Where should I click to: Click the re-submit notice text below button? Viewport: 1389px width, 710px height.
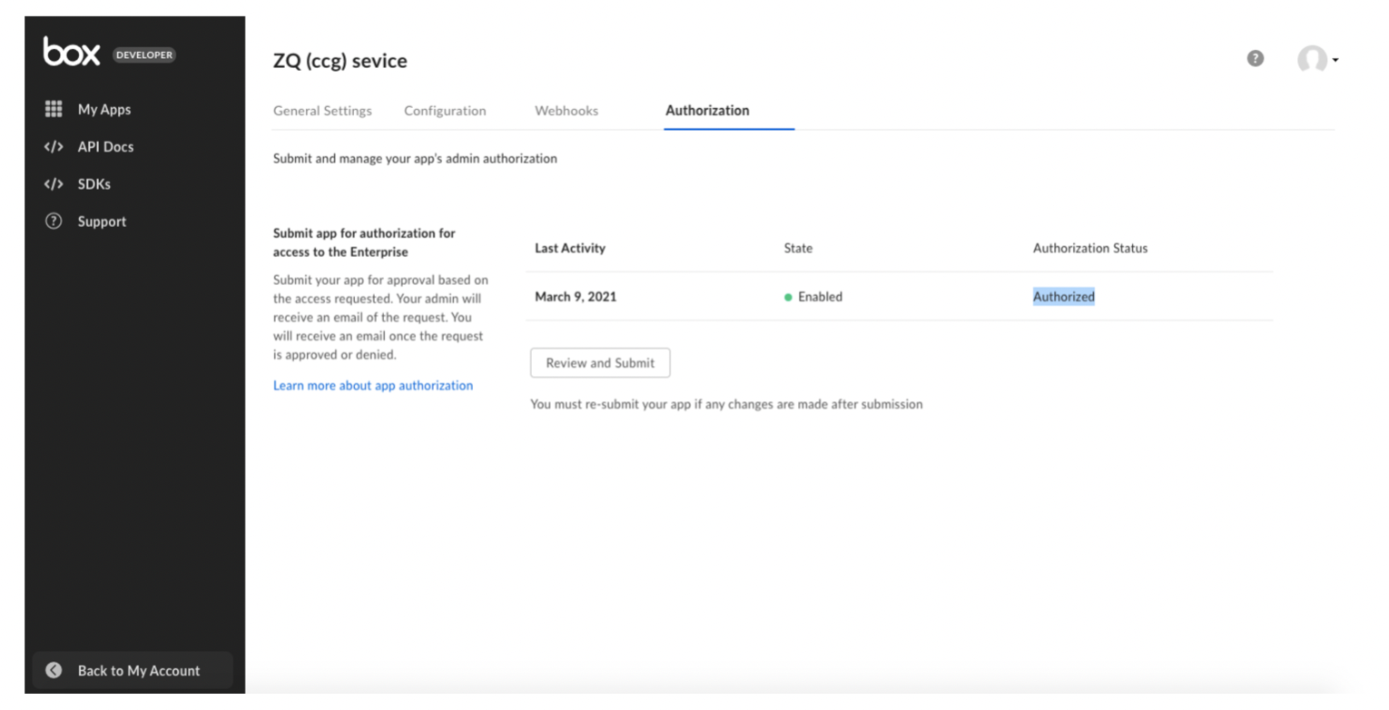[x=726, y=404]
